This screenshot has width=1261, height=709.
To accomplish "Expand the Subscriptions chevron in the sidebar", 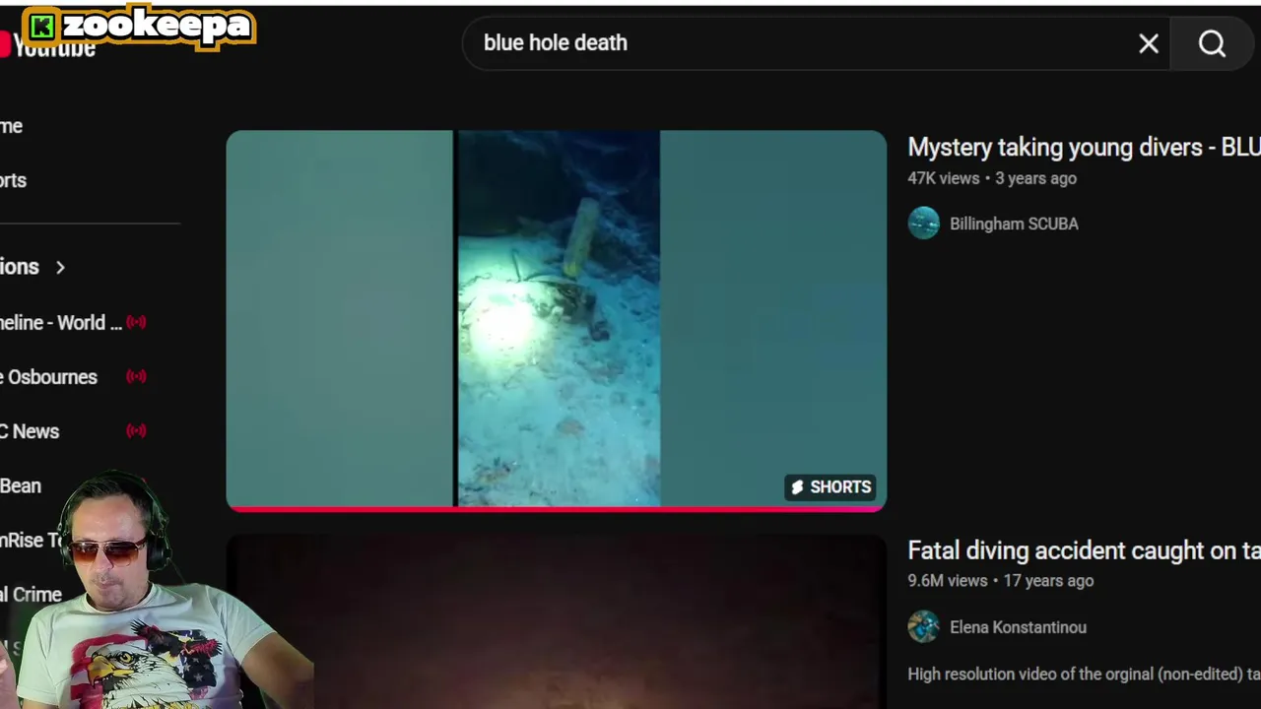I will click(60, 267).
